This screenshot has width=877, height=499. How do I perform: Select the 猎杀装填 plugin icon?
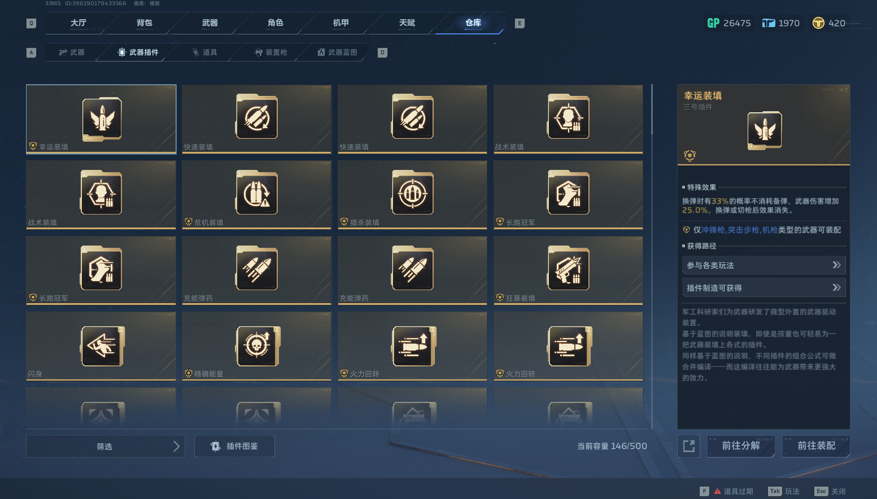(x=413, y=194)
